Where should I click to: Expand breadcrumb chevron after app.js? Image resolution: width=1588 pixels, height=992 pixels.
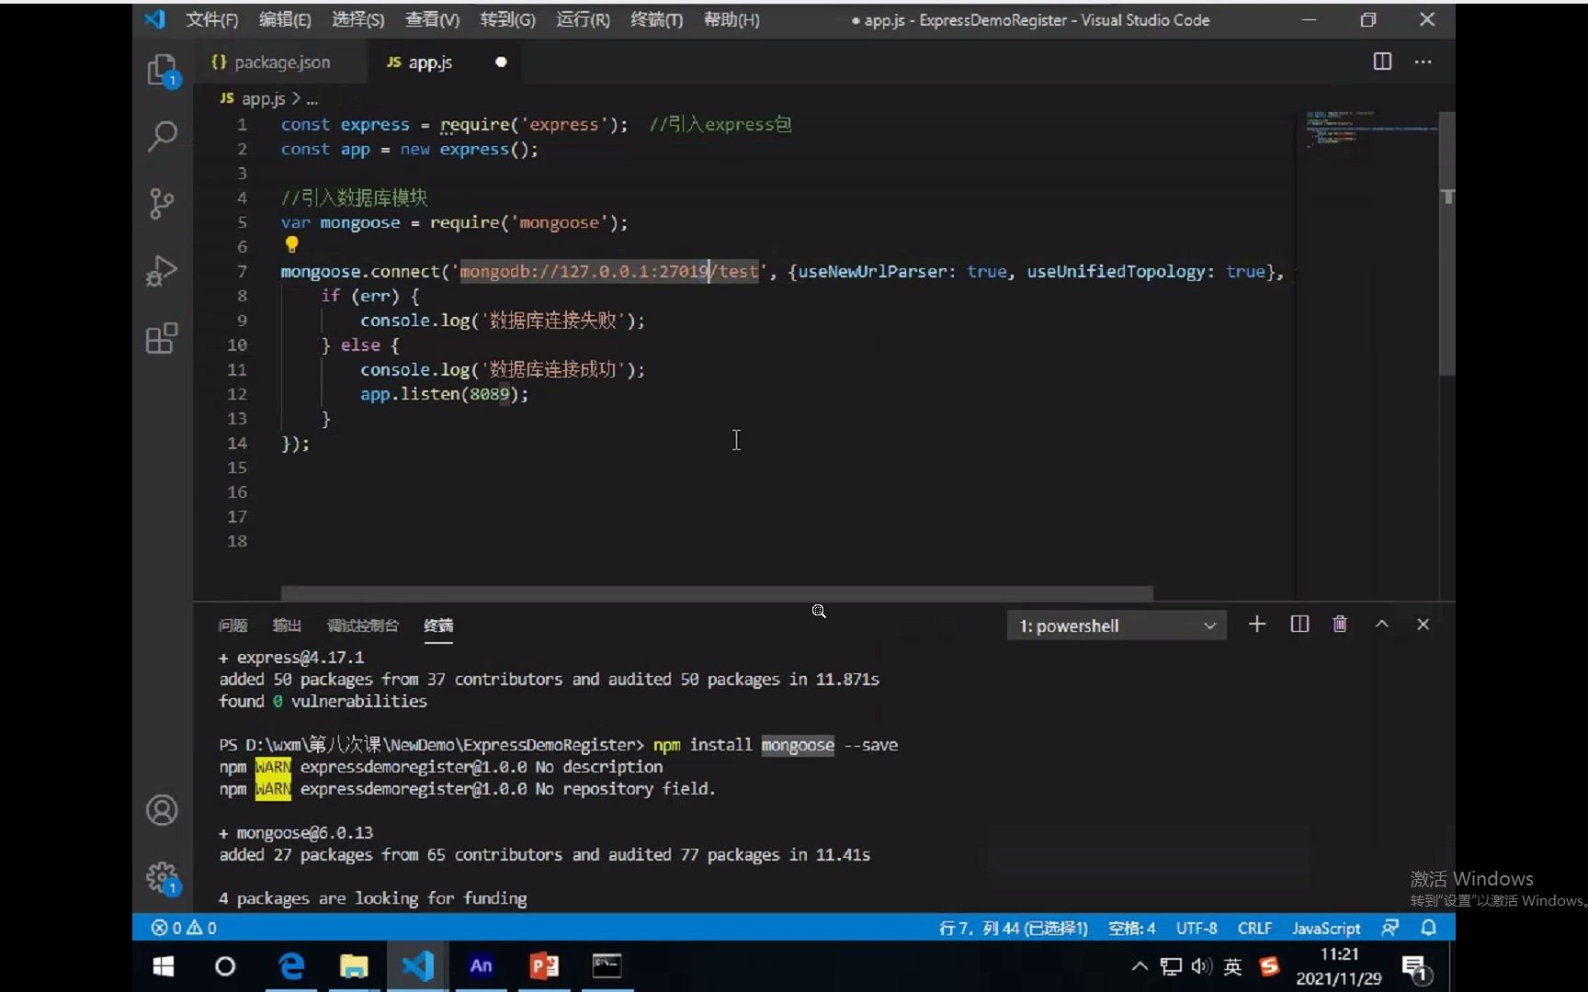point(296,98)
